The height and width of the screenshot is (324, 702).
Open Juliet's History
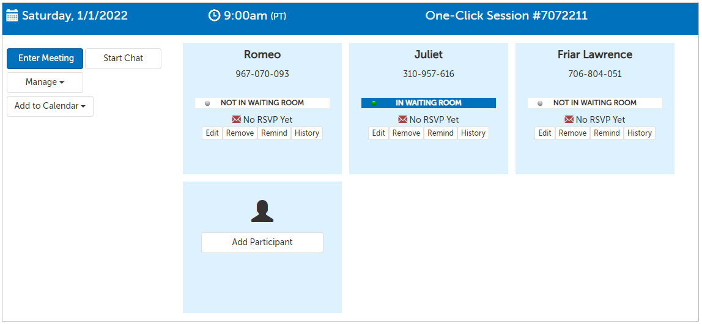473,133
